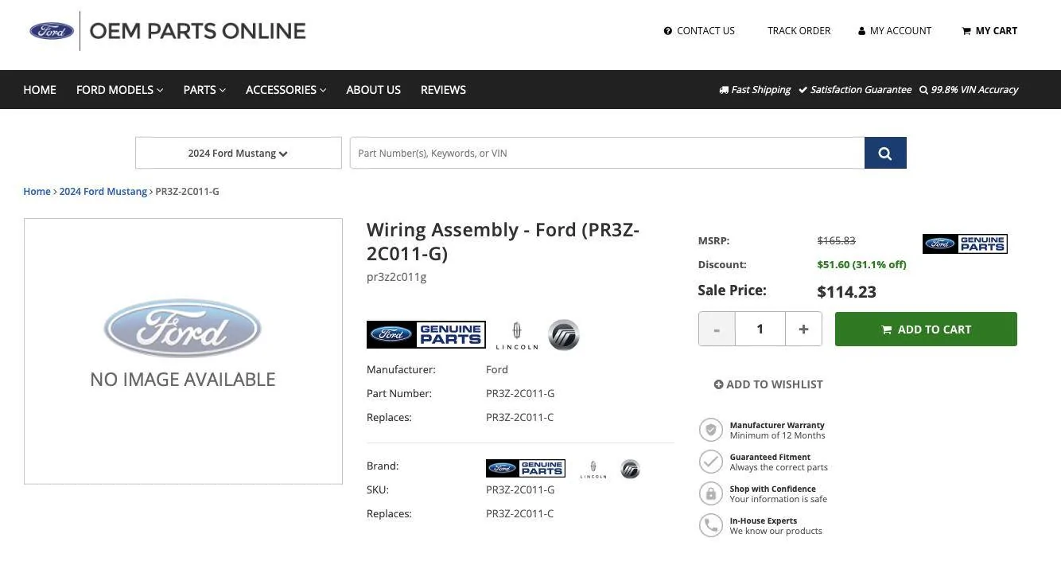
Task: Click the Minimum of 12 Months text
Action: (x=778, y=435)
